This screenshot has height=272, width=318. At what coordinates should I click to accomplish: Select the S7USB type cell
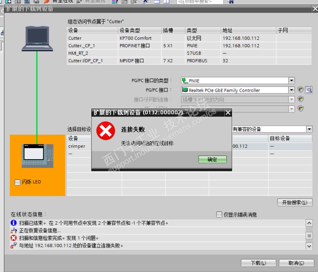tap(203, 53)
